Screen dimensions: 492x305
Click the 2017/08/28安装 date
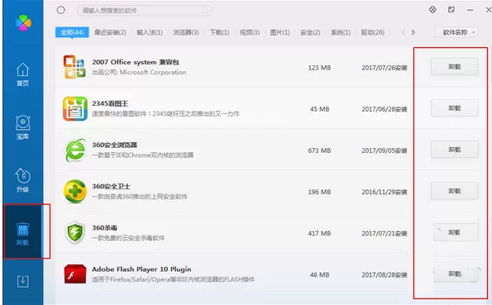385,275
